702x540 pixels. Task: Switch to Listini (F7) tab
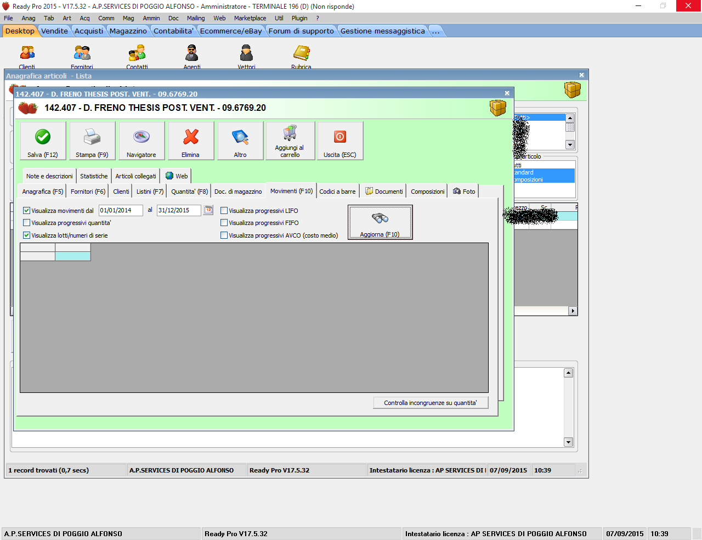point(150,192)
